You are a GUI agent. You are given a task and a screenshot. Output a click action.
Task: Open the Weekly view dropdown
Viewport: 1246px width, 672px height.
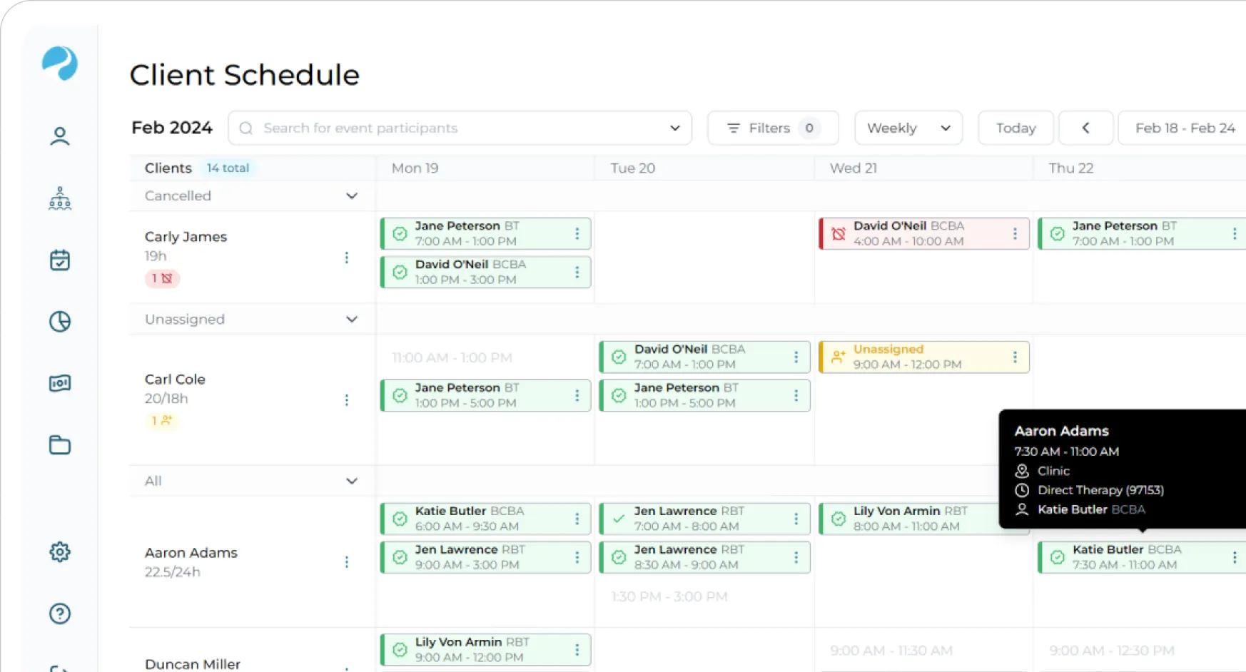pyautogui.click(x=908, y=128)
